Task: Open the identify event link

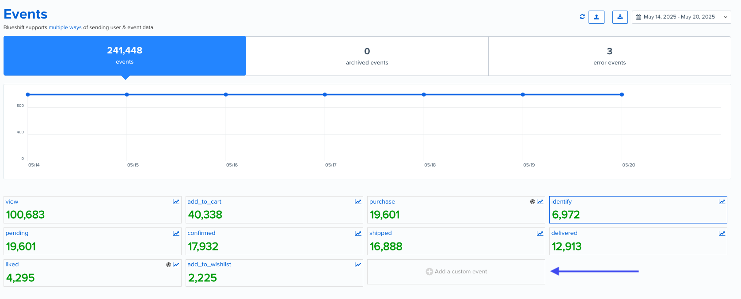Action: pos(562,202)
